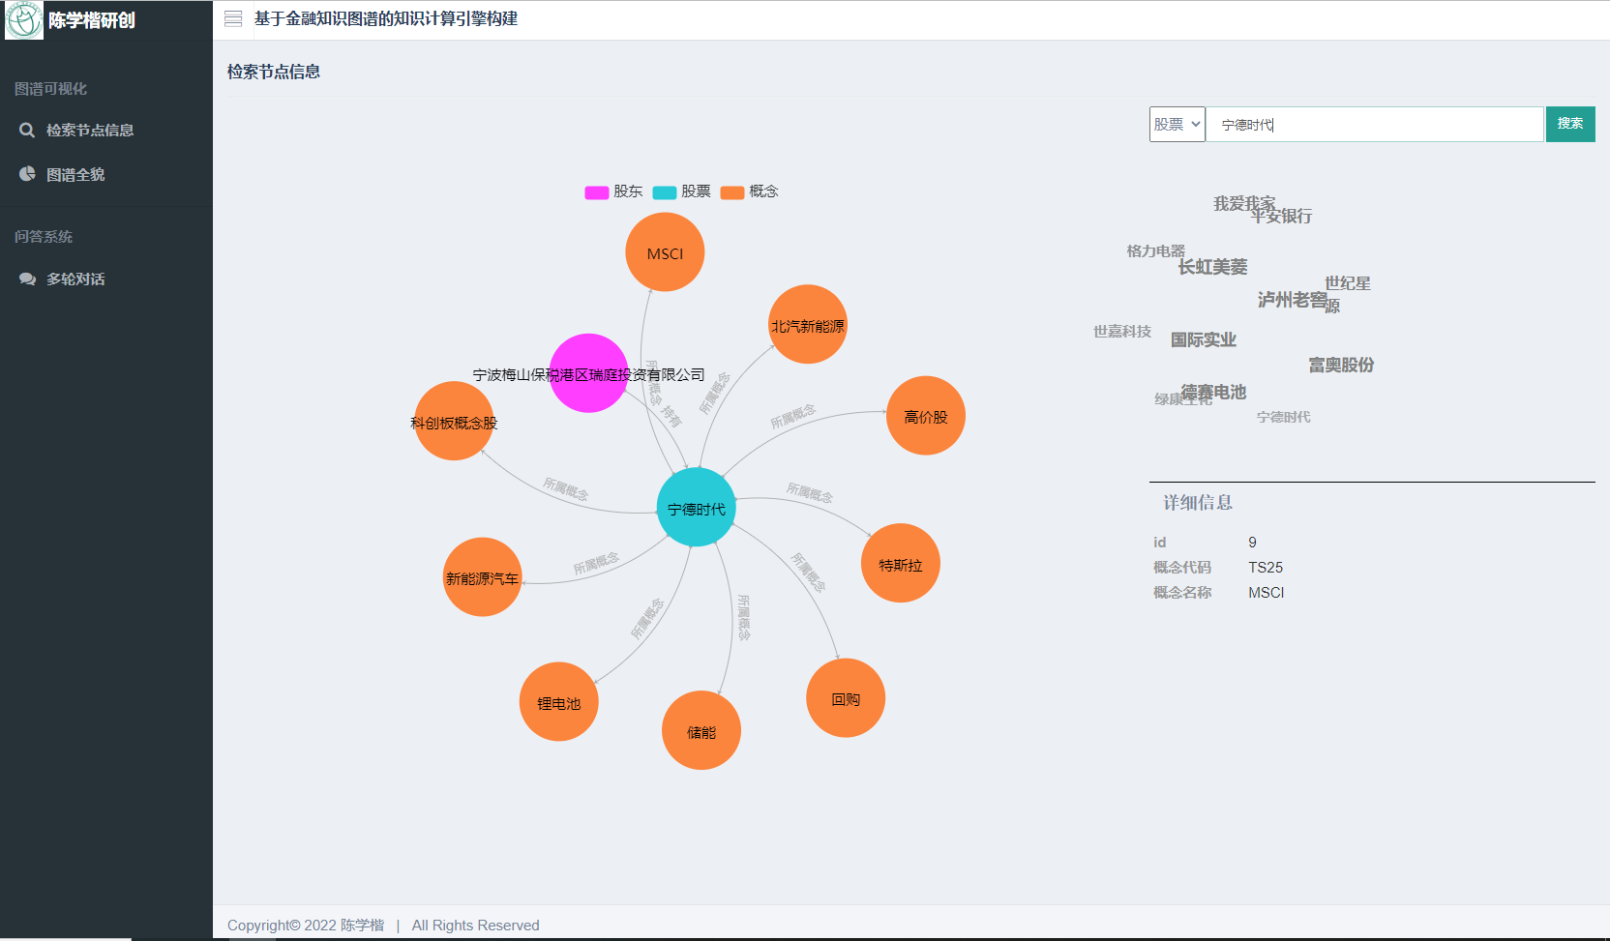Click the page title 基于金融知识图谱的知识计算引擎构建

pos(386,18)
